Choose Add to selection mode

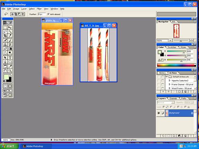(x=16, y=14)
